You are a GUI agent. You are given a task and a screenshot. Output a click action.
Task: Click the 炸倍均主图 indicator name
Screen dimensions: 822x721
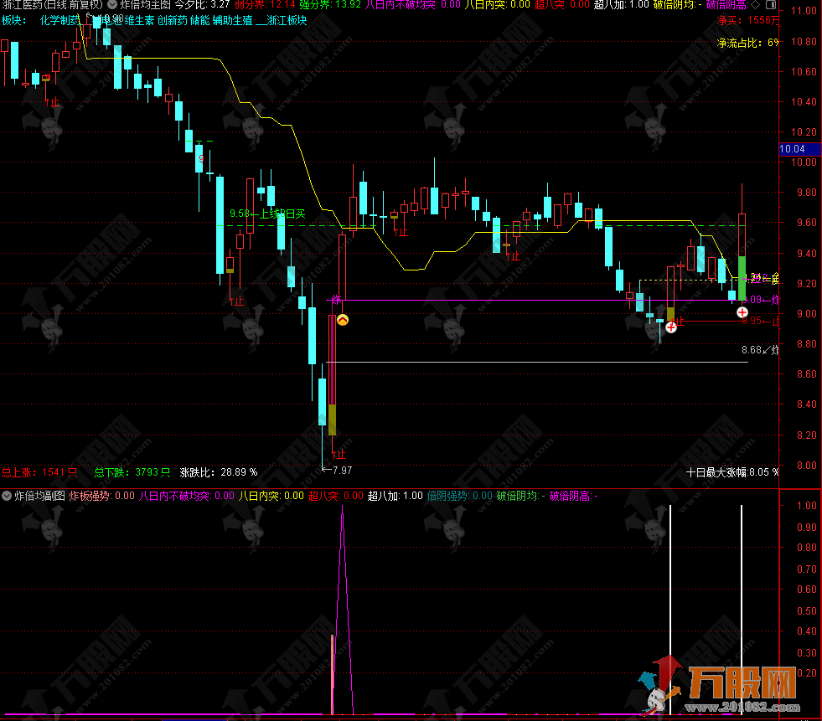[x=145, y=5]
